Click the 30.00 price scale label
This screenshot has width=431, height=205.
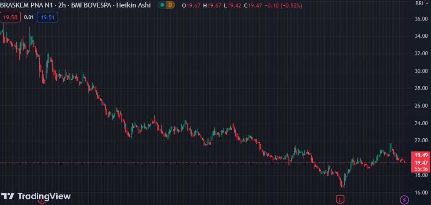[x=421, y=71]
